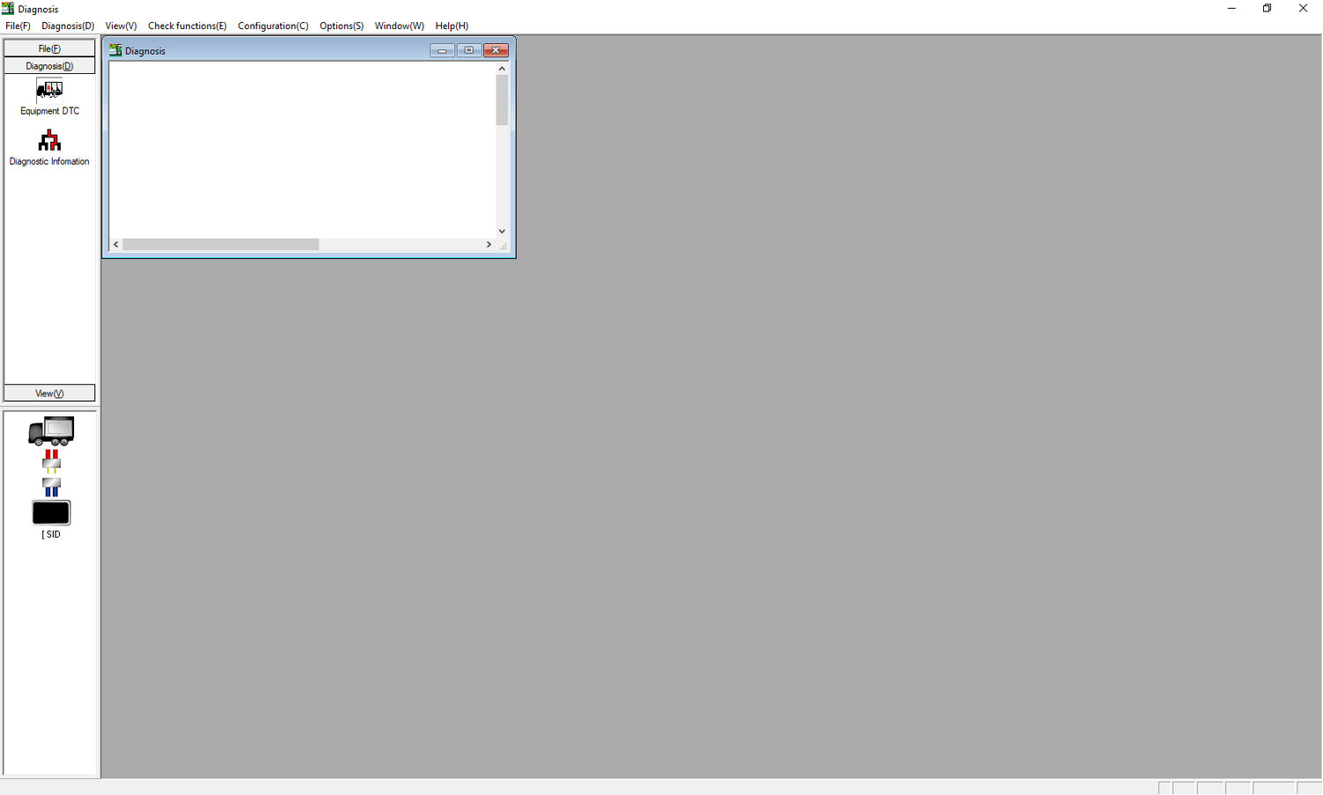The image size is (1323, 795).
Task: Click the blue connector plug icon
Action: 51,487
